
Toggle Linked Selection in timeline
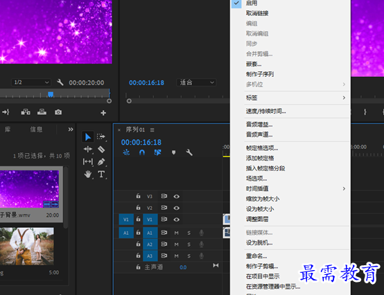[158, 152]
